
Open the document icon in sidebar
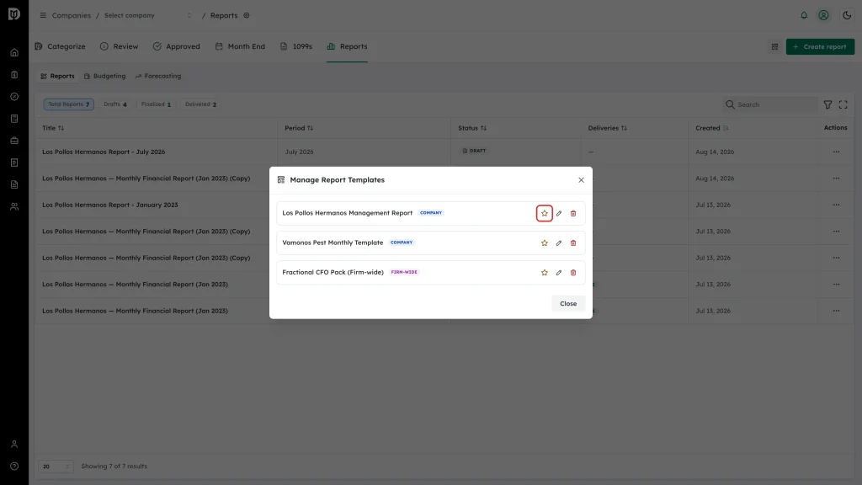14,184
